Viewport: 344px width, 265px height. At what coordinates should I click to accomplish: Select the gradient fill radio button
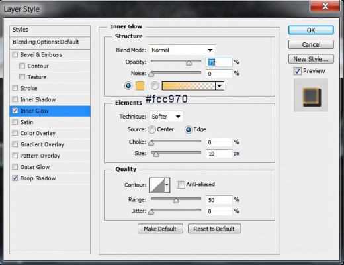click(x=155, y=86)
